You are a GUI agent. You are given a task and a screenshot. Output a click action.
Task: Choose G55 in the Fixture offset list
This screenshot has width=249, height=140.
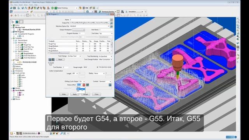pyautogui.click(x=81, y=91)
